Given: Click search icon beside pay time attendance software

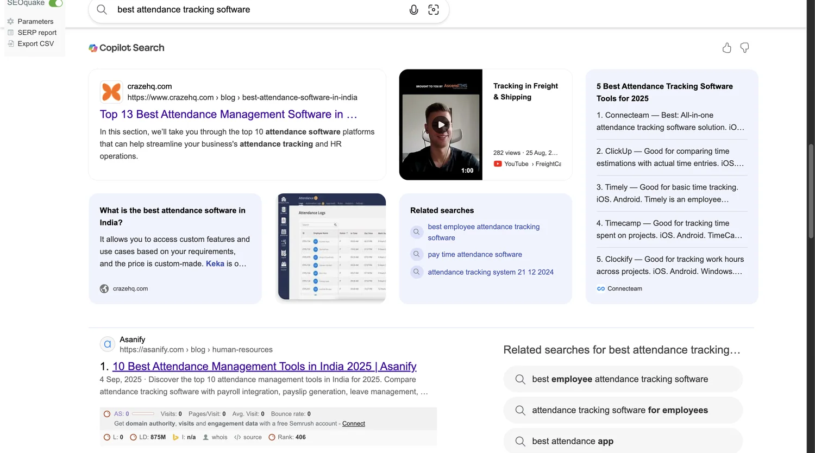Looking at the screenshot, I should click(x=417, y=254).
